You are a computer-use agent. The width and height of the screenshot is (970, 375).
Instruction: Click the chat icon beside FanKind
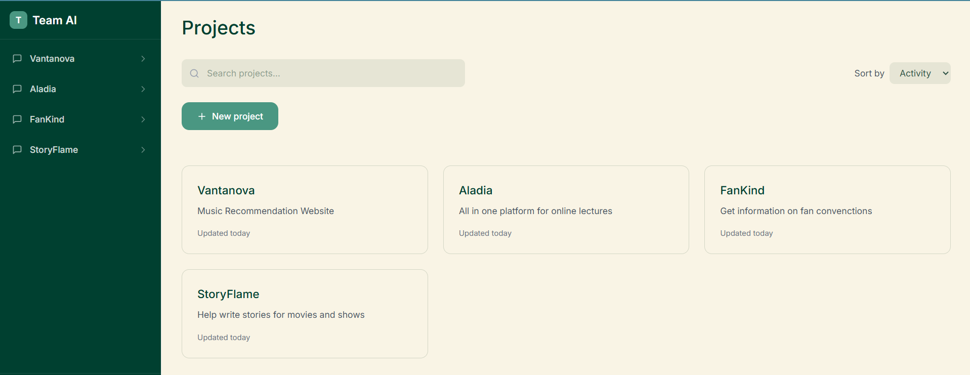pyautogui.click(x=17, y=119)
